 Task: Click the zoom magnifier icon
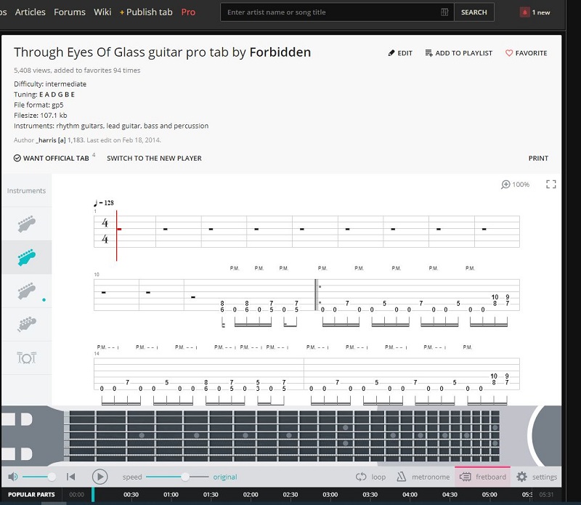(505, 185)
